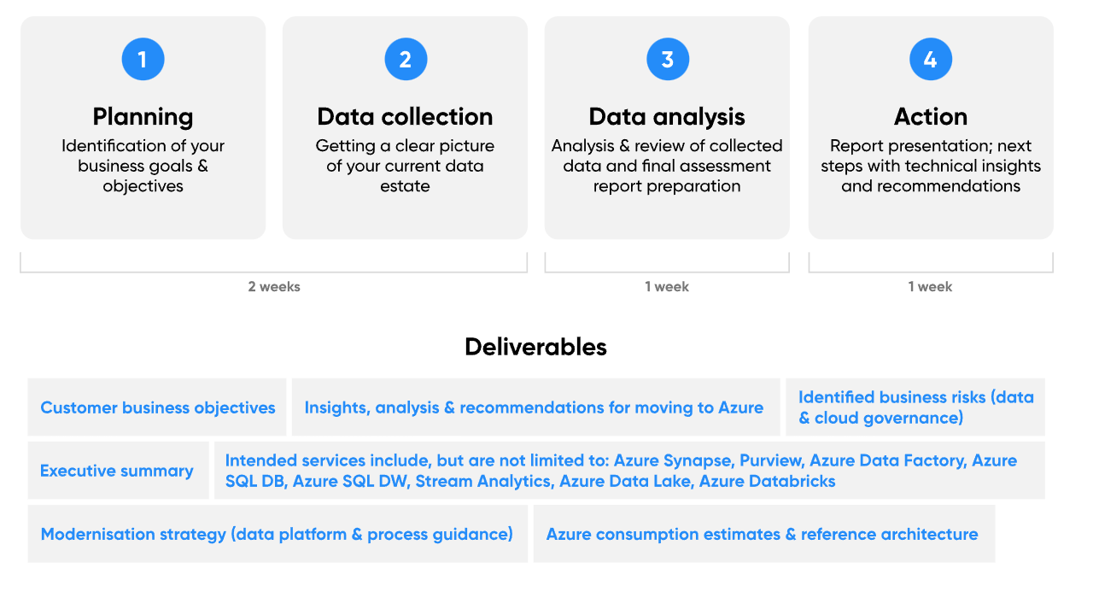Open the Planning step heading
This screenshot has height=615, width=1093.
pos(143,116)
